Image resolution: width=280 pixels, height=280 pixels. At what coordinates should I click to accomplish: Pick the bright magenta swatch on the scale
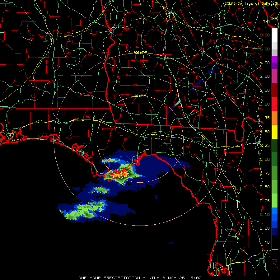[x=275, y=59]
